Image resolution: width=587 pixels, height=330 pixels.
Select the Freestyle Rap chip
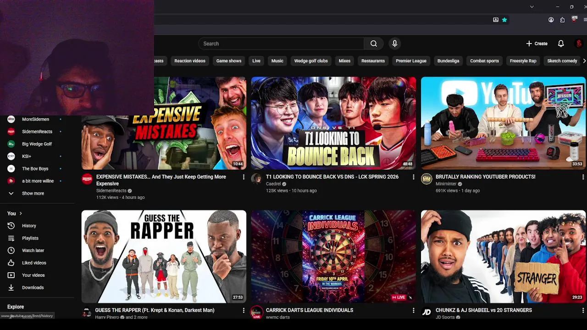(523, 60)
